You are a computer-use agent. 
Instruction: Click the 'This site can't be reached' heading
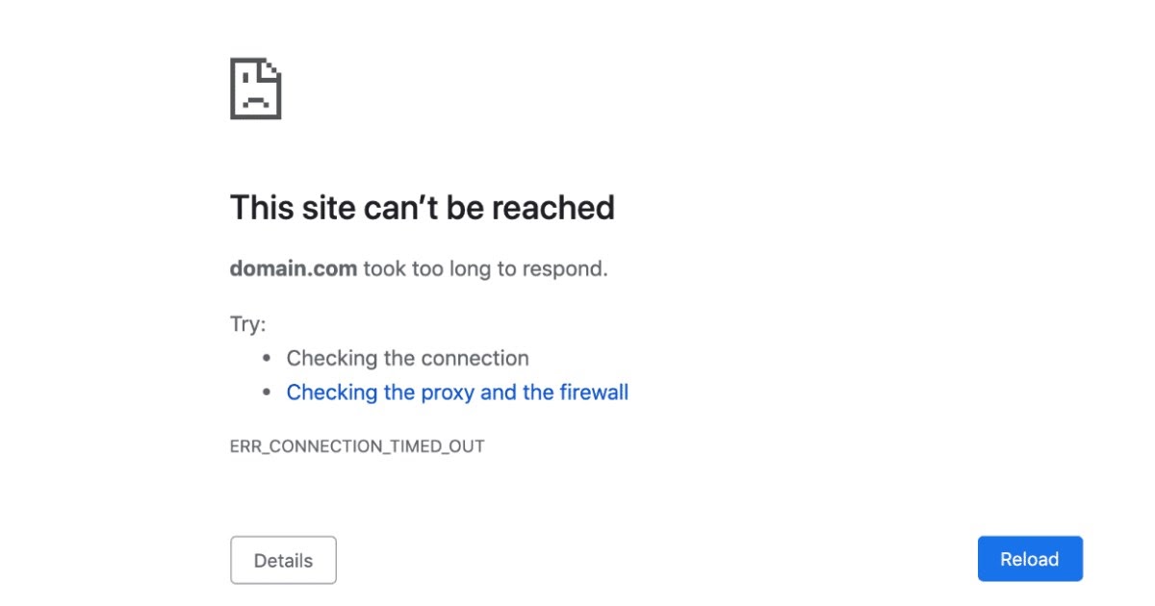[x=422, y=208]
